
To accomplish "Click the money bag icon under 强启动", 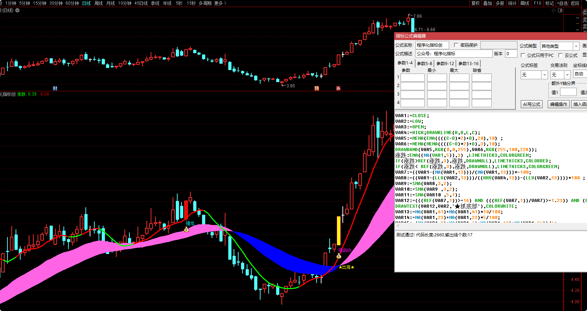I will coord(339,256).
